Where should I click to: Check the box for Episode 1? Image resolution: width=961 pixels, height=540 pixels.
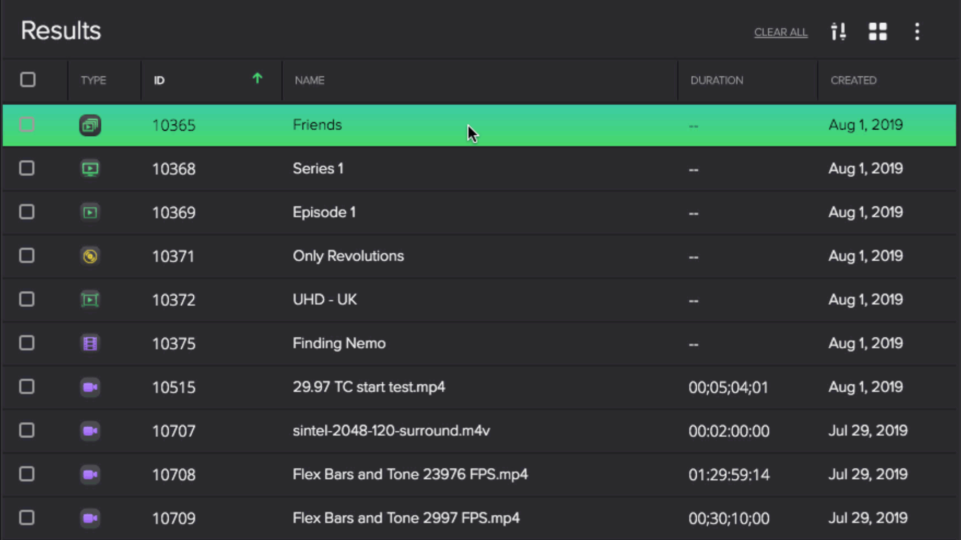(27, 212)
